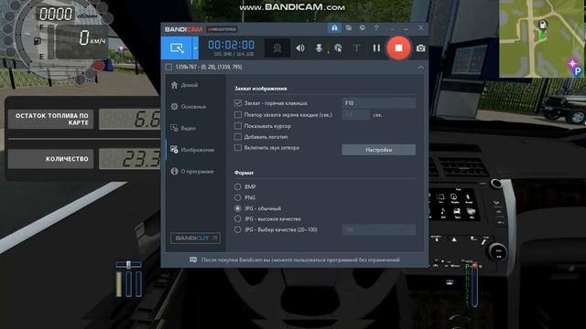Click the pedal slider handle in game
This screenshot has width=586, height=329.
click(x=128, y=265)
